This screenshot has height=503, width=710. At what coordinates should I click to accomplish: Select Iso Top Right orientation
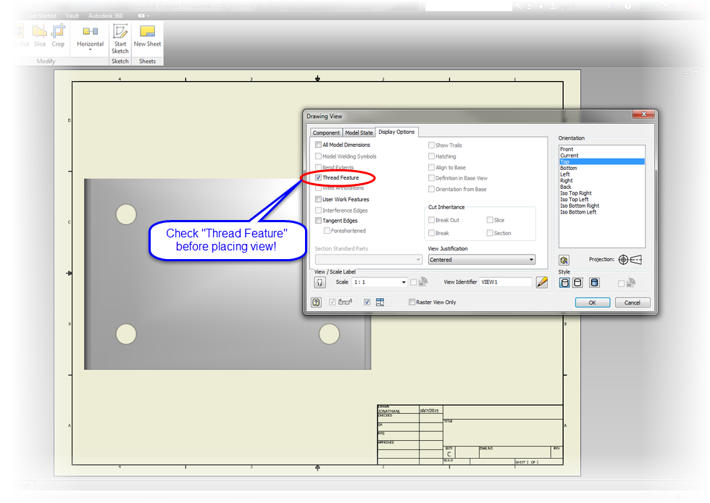coord(575,193)
